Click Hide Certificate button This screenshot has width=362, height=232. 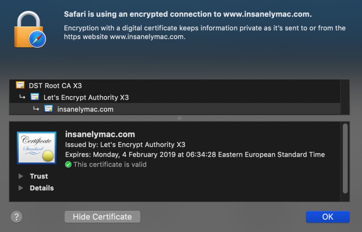click(102, 217)
